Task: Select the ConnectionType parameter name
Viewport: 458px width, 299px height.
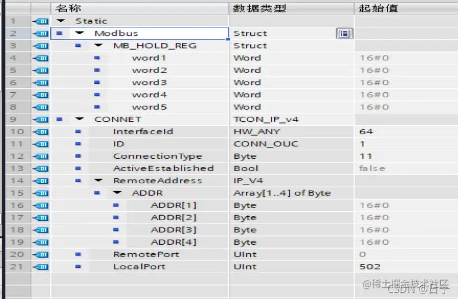Action: [x=158, y=156]
